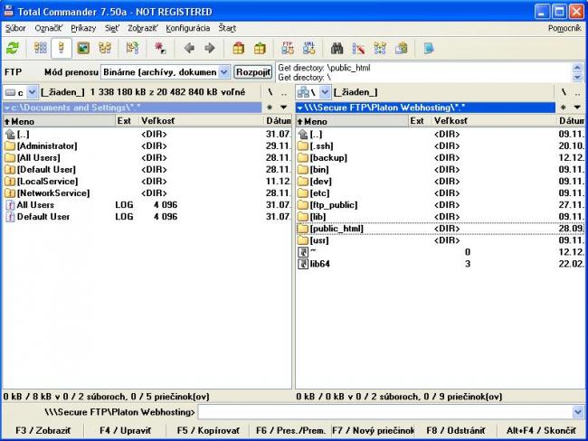This screenshot has width=588, height=441.
Task: Go back with left arrow icon
Action: 189,48
